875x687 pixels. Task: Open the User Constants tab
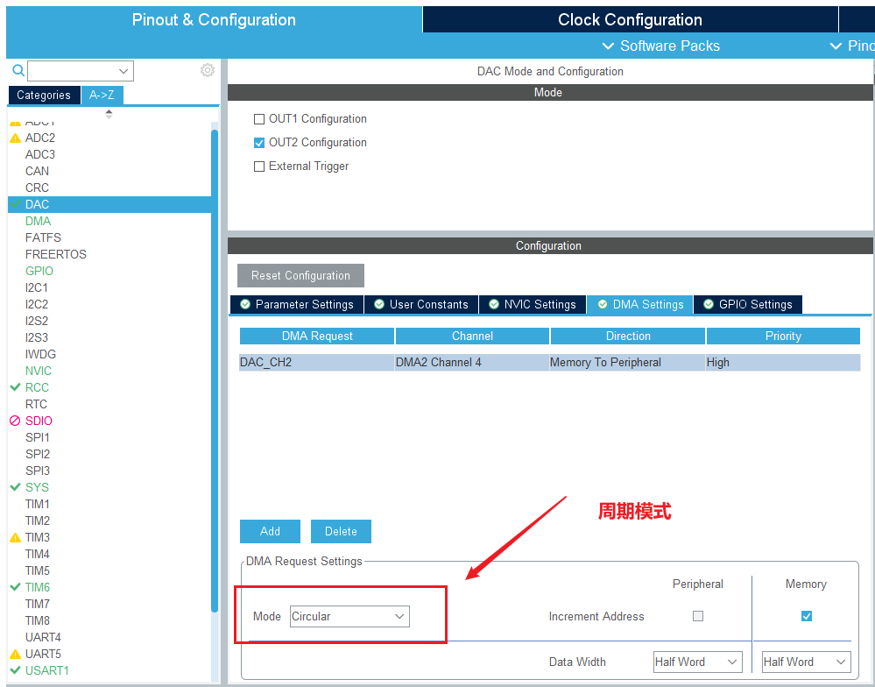pos(421,304)
